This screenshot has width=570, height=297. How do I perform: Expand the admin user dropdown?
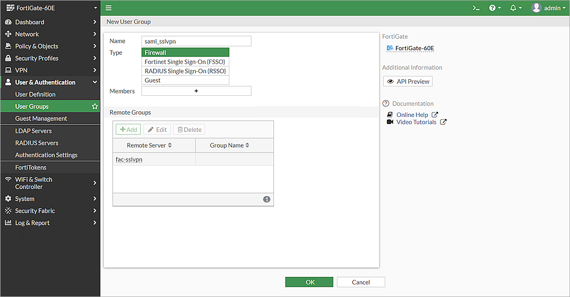549,8
